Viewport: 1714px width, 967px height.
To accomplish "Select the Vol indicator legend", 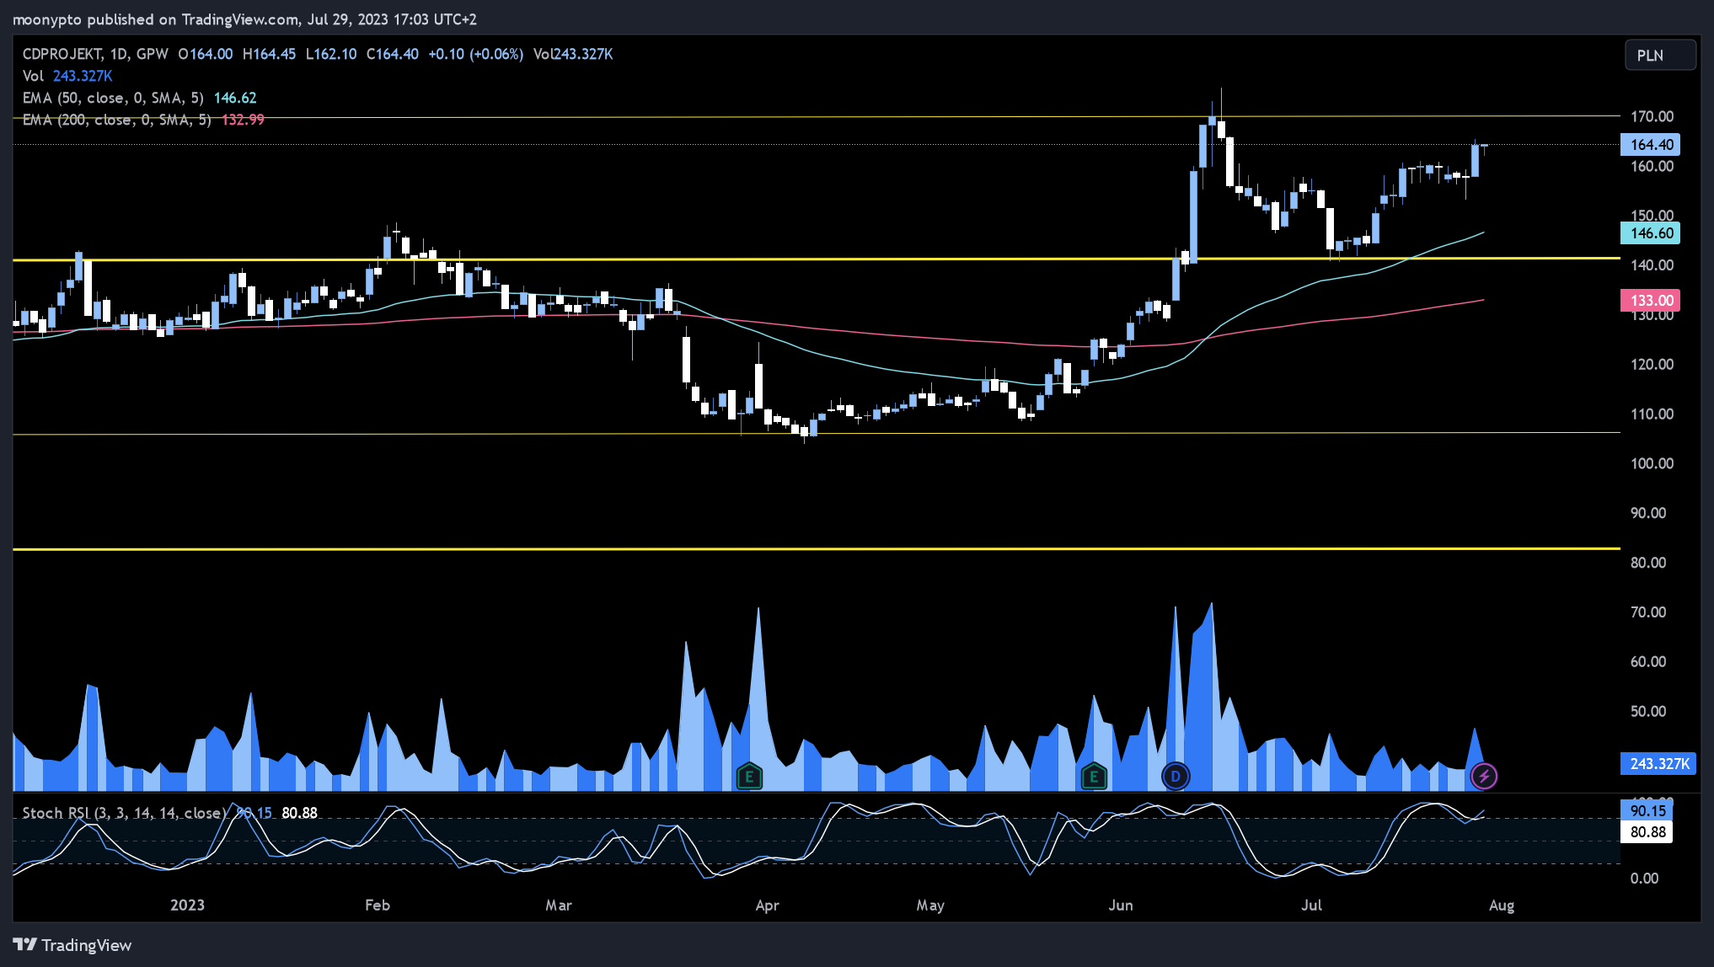I will point(33,76).
